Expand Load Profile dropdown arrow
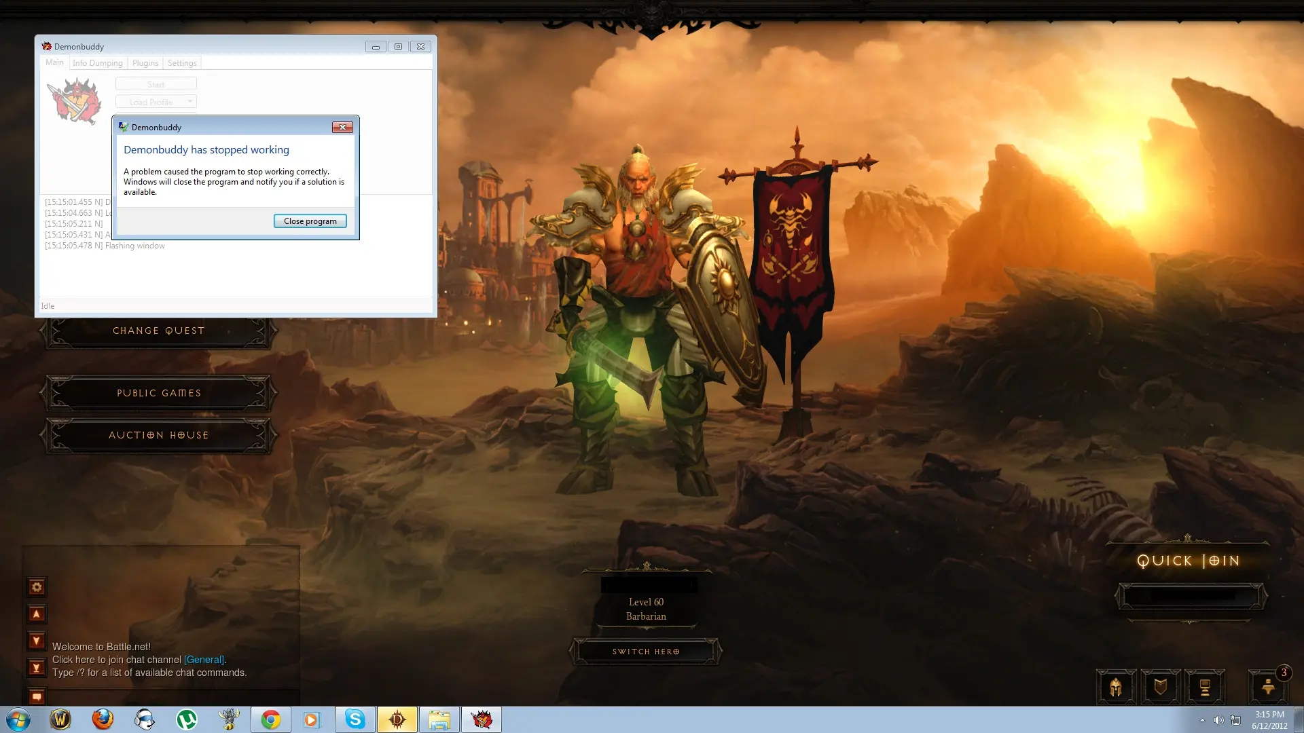Viewport: 1304px width, 733px height. point(190,101)
